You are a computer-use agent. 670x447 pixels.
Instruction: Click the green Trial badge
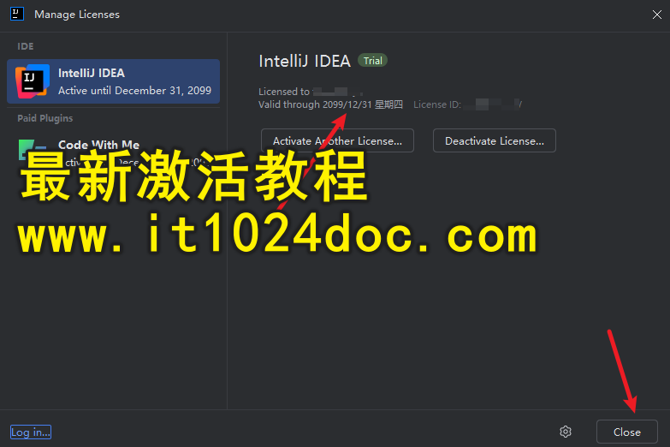[372, 61]
